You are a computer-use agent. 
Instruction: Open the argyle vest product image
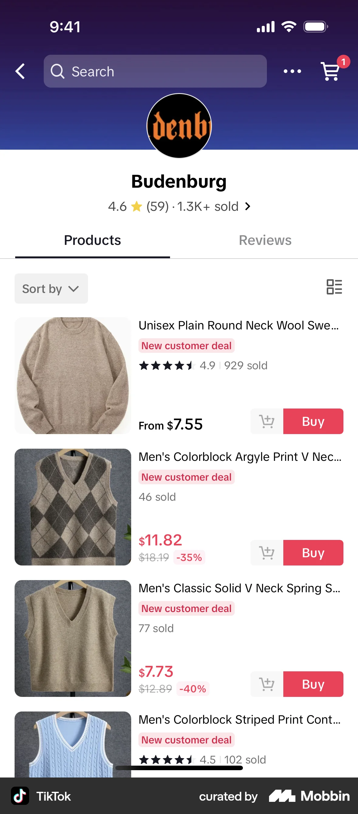point(73,507)
